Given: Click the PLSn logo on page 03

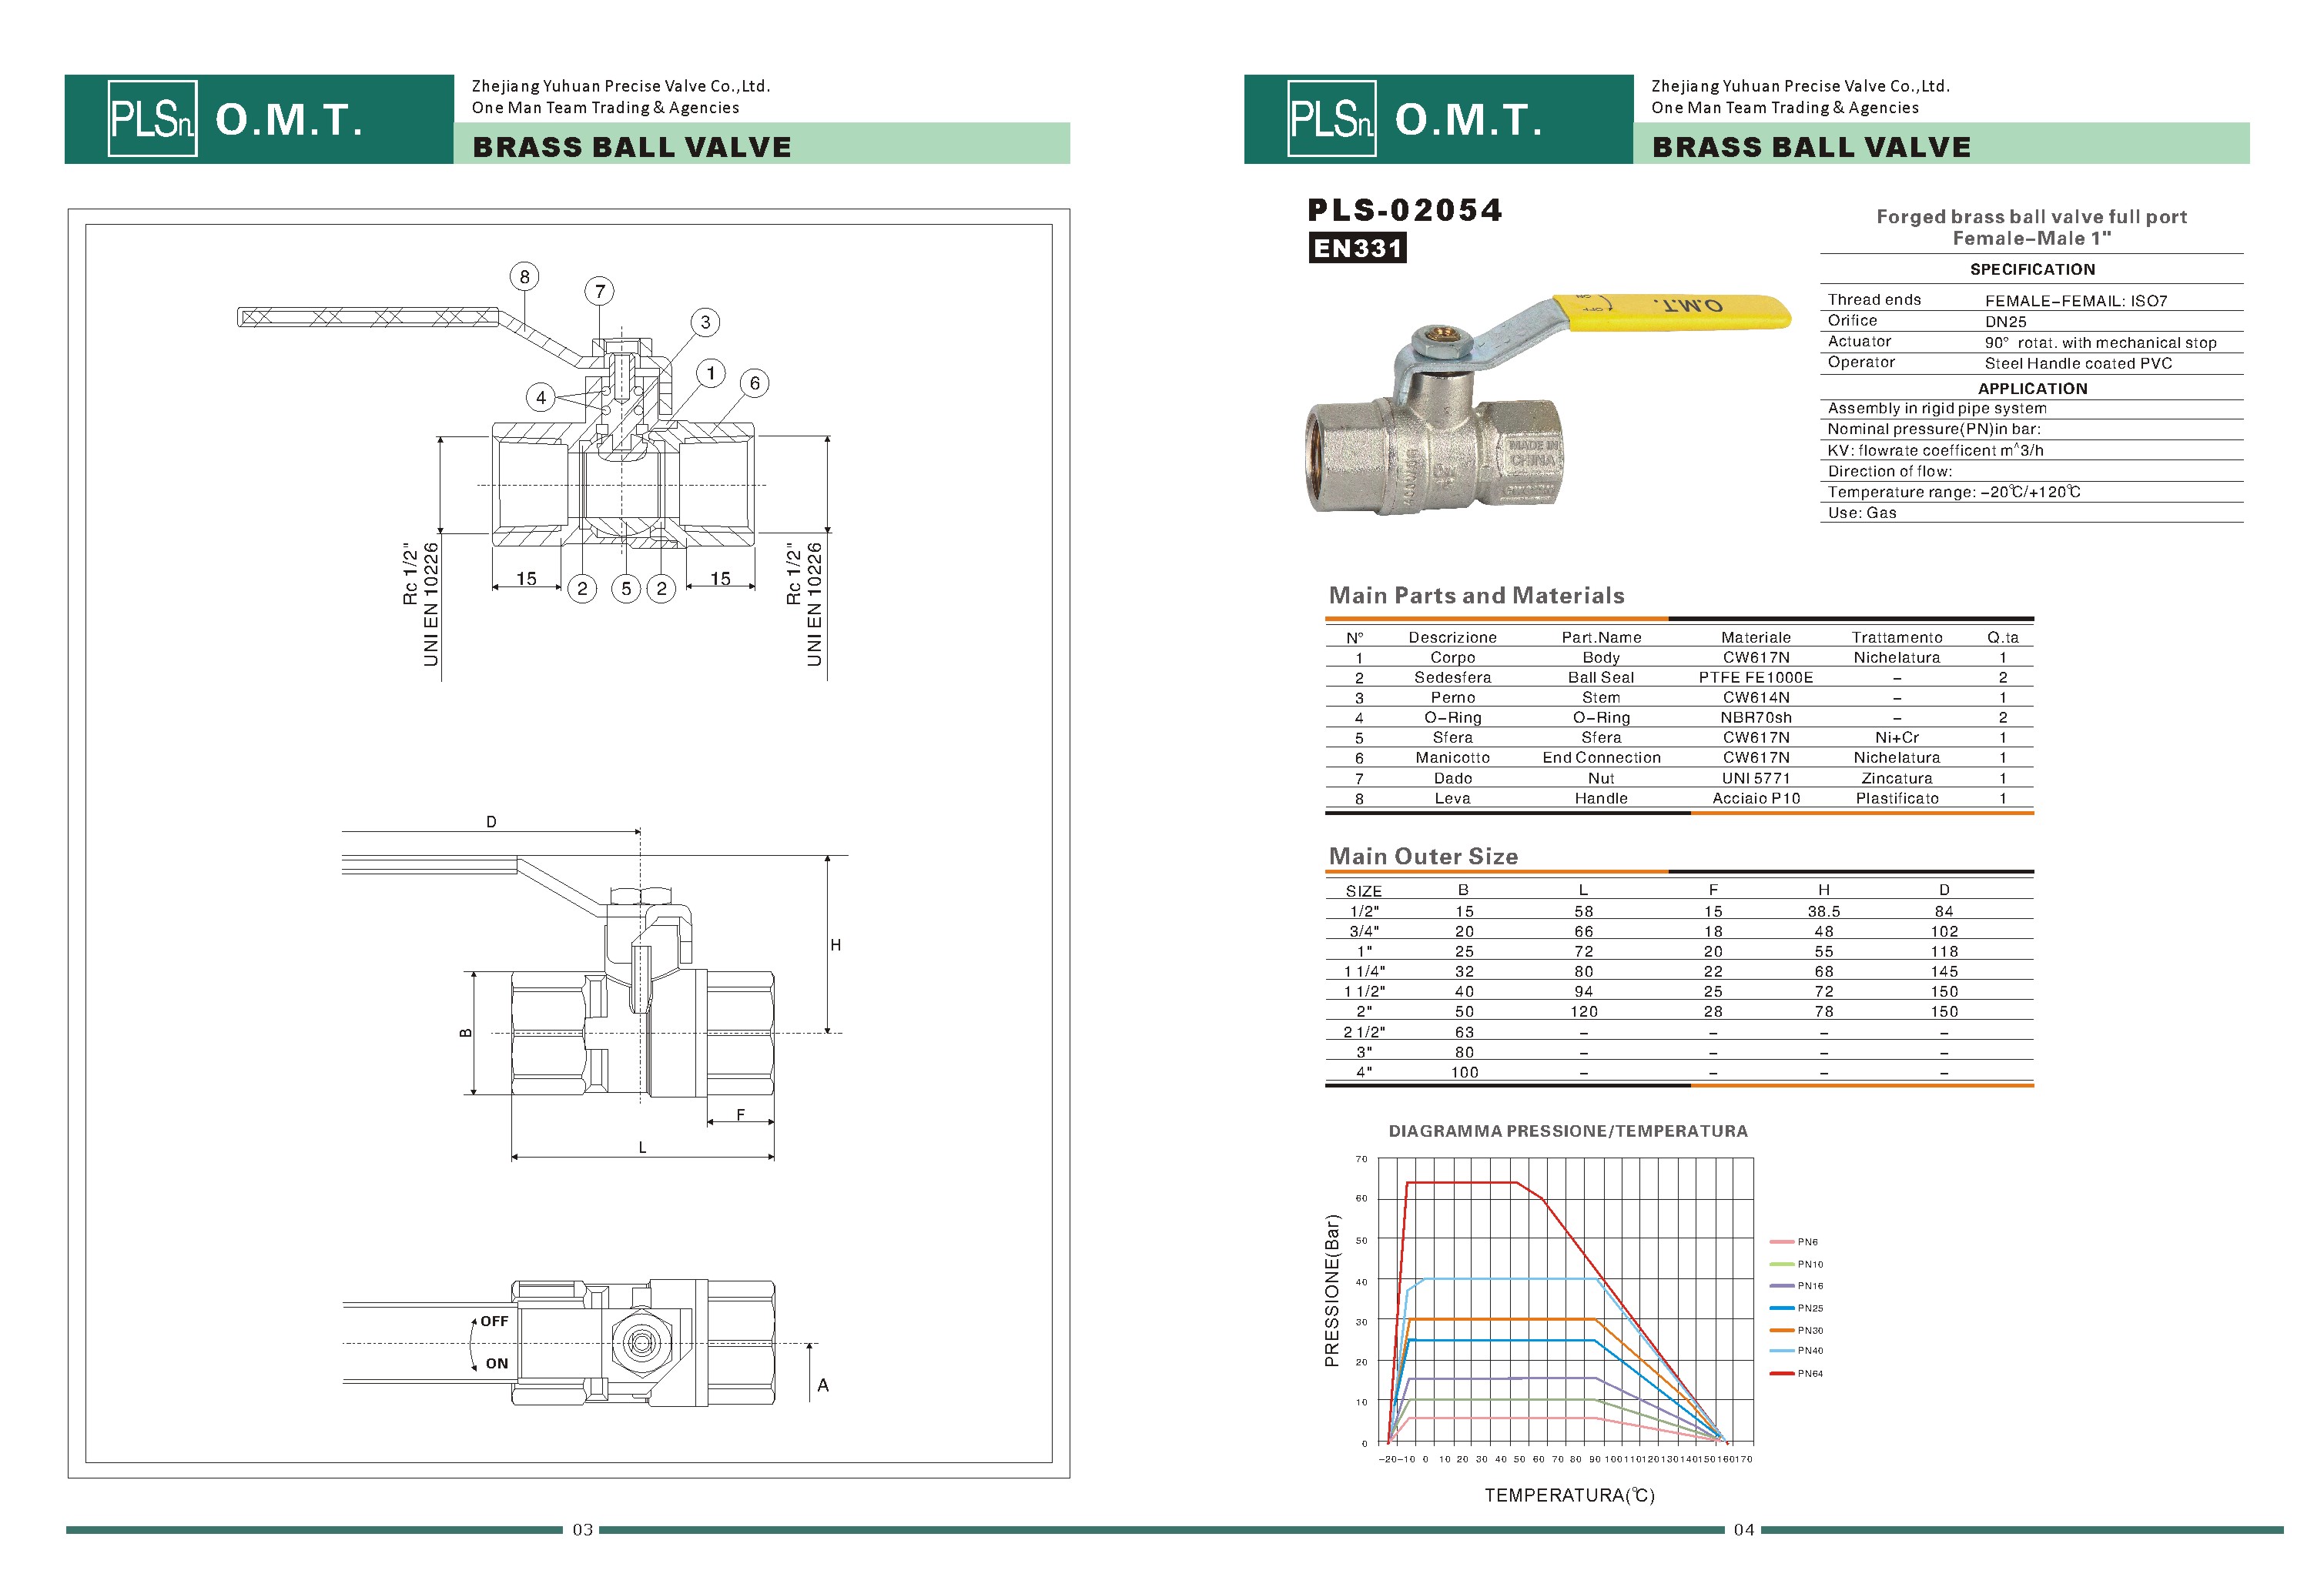Looking at the screenshot, I should (152, 119).
